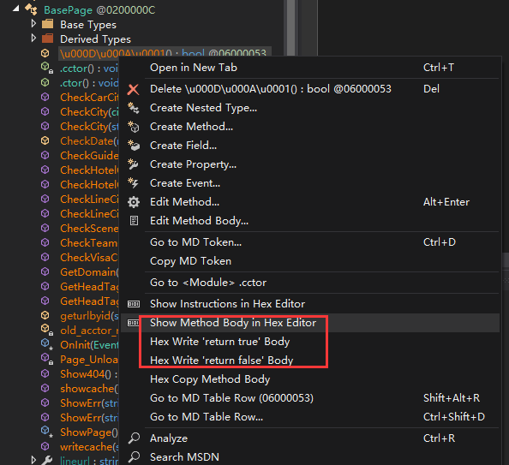Click the Create Nested Type icon

pyautogui.click(x=133, y=108)
